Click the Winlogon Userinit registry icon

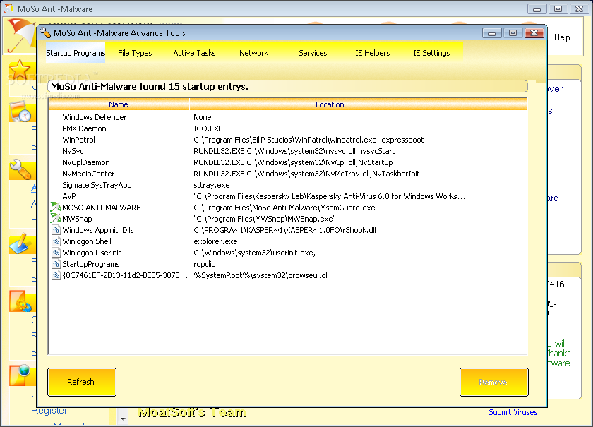[56, 253]
